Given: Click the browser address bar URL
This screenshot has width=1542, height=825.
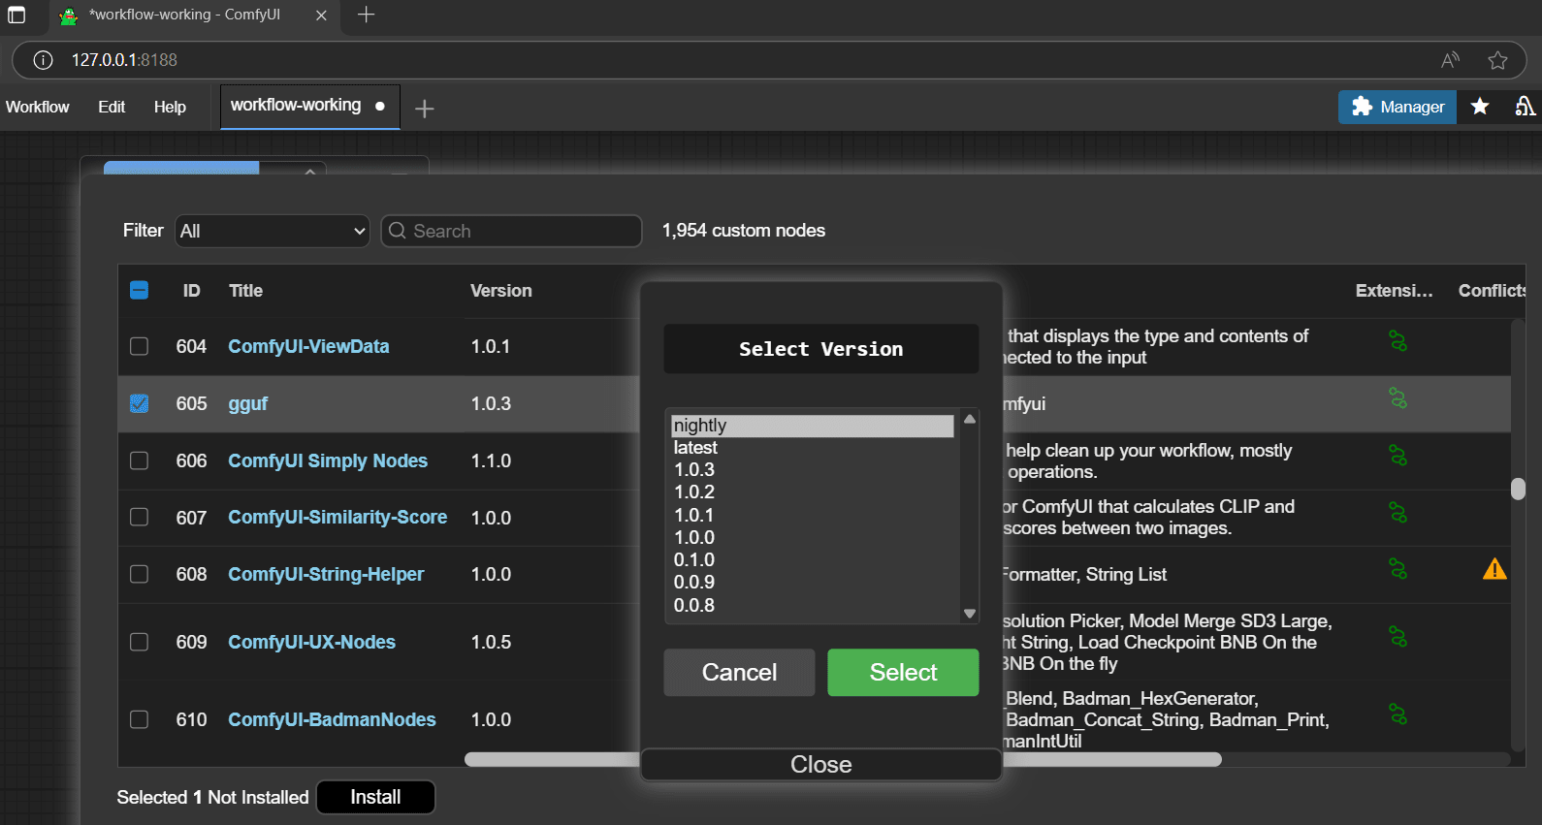Looking at the screenshot, I should click(124, 60).
